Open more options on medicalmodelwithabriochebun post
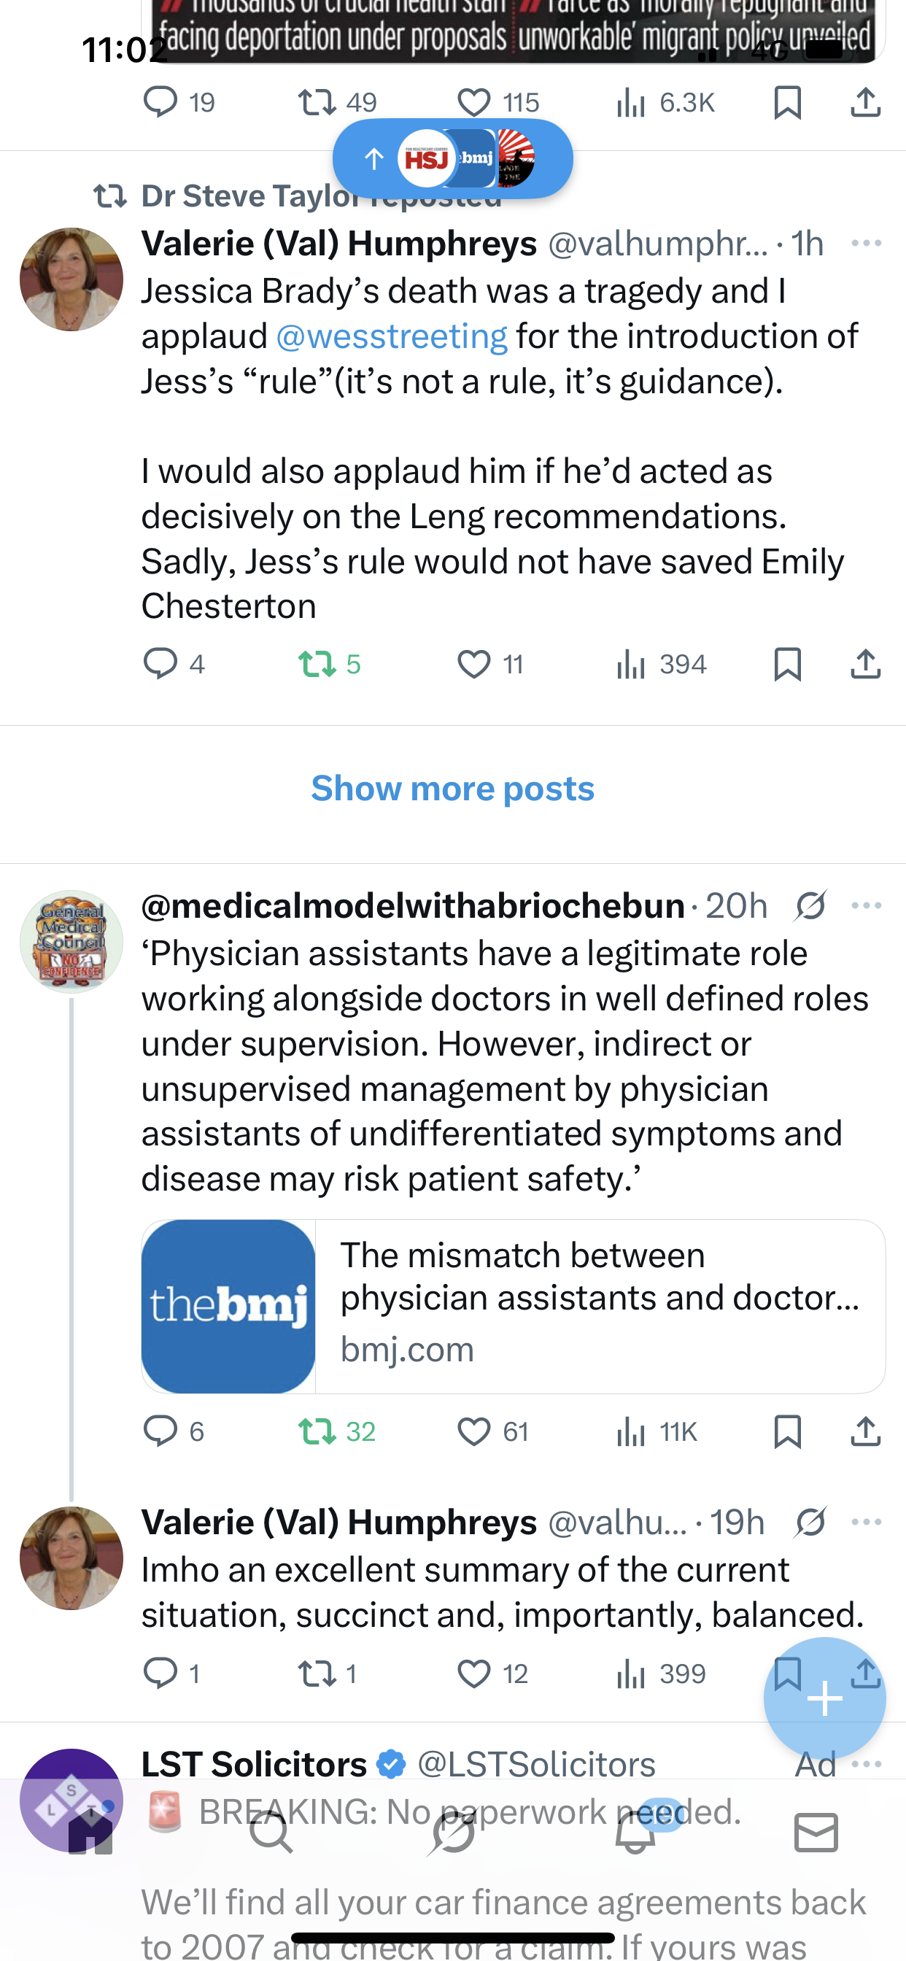 866,906
